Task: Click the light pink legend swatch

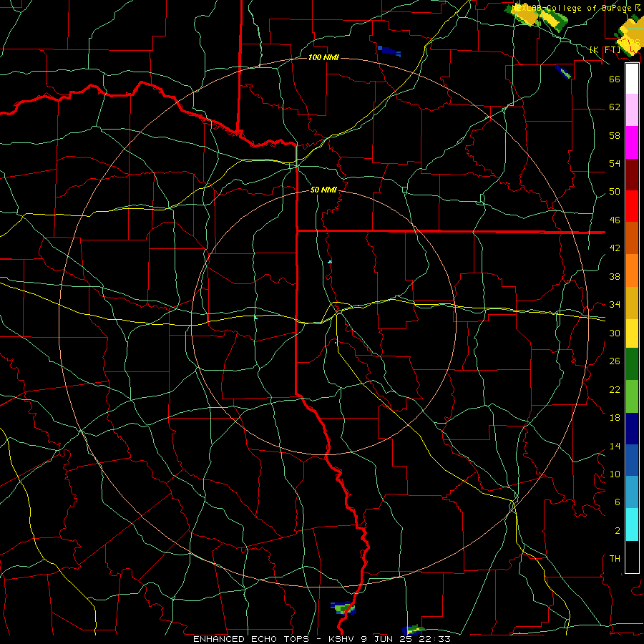Action: click(x=632, y=109)
